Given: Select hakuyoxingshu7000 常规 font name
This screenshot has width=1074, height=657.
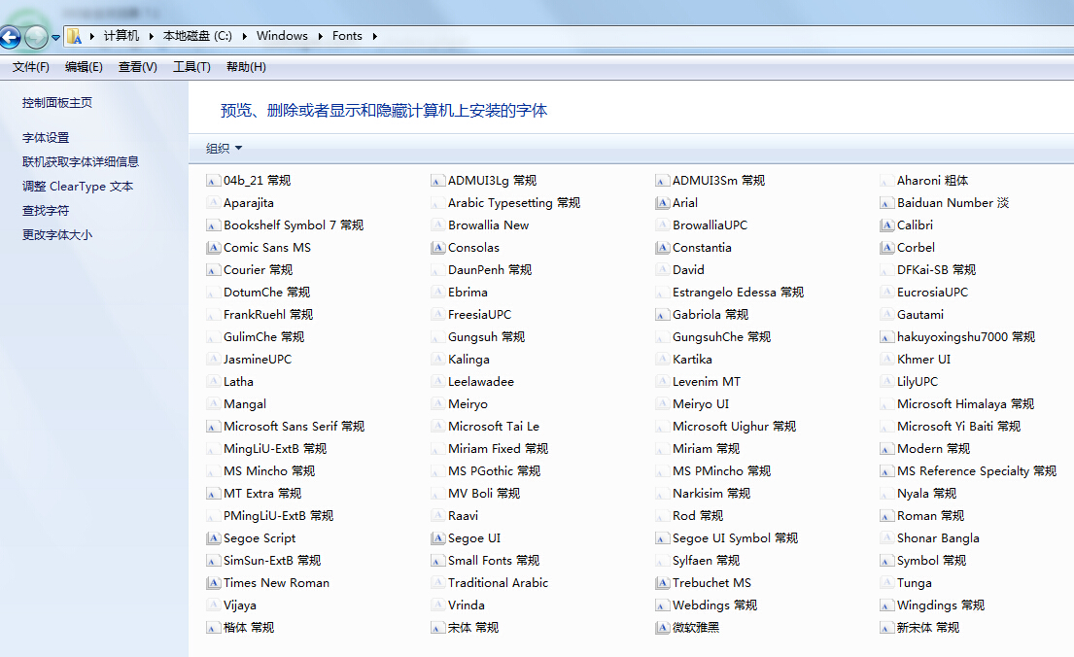Looking at the screenshot, I should tap(966, 337).
